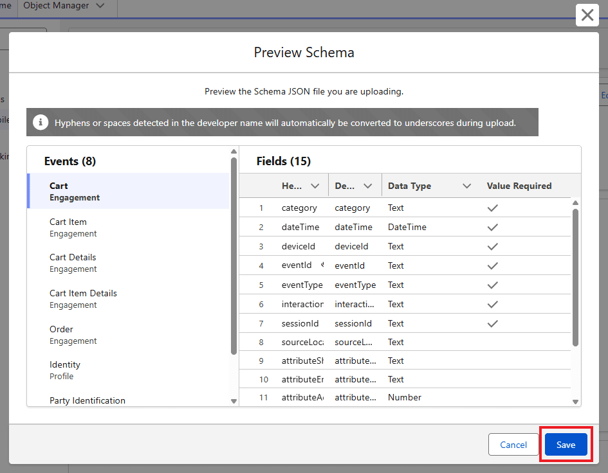The height and width of the screenshot is (473, 608).
Task: Click the Fields table scrollbar thumb
Action: pos(575,278)
